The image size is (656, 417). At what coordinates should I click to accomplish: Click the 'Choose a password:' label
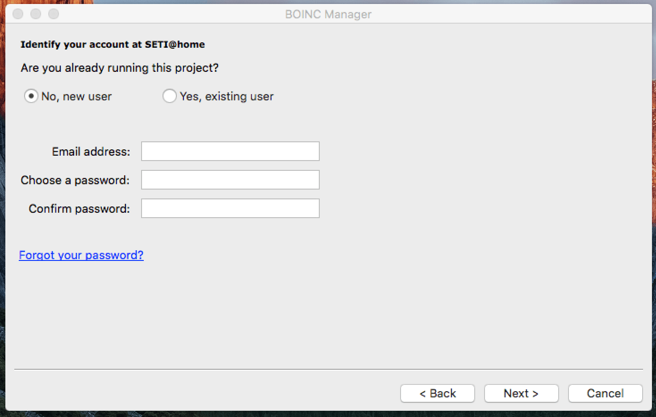[75, 180]
